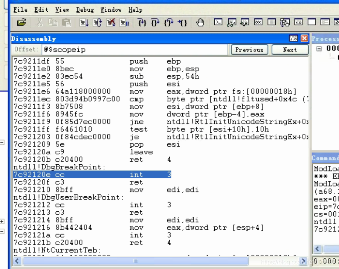Open the Edit menu

pos(41,10)
